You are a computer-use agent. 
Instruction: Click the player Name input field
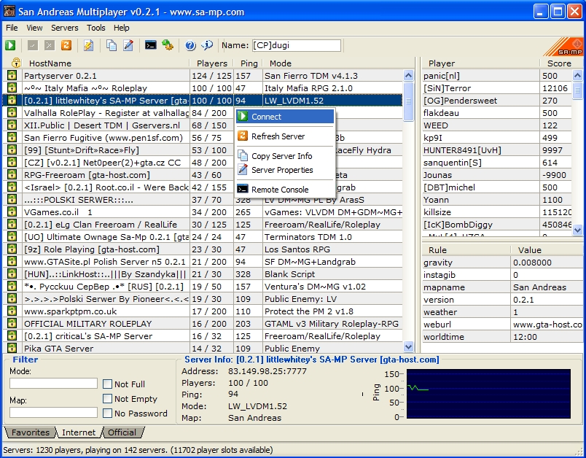pos(296,45)
